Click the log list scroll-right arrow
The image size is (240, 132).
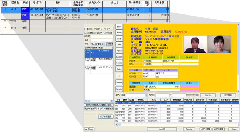(x=112, y=101)
